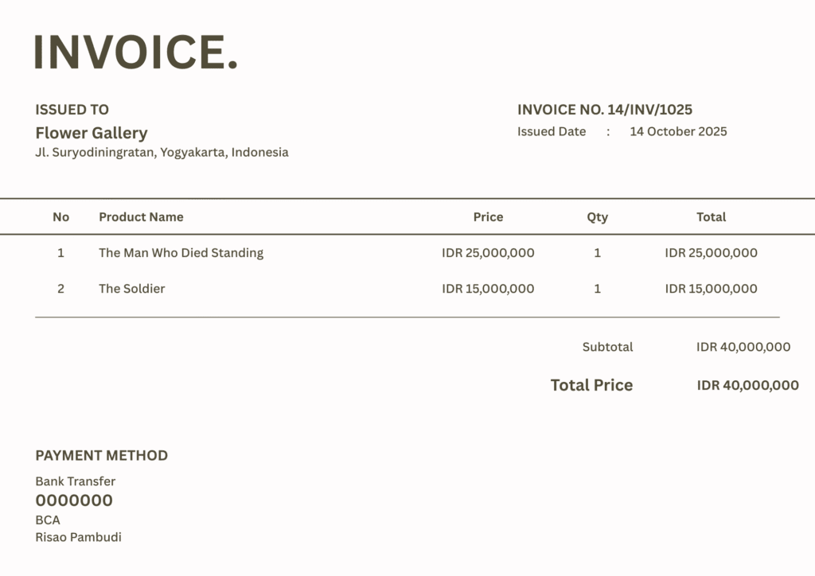
Task: Click the Total column header
Action: tap(711, 217)
